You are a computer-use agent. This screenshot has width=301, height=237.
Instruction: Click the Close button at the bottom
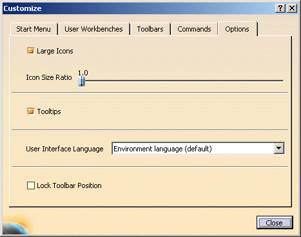point(275,223)
